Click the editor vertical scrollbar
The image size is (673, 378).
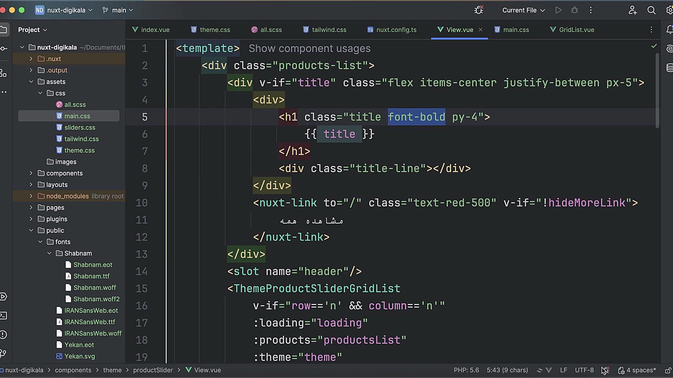coord(657,91)
